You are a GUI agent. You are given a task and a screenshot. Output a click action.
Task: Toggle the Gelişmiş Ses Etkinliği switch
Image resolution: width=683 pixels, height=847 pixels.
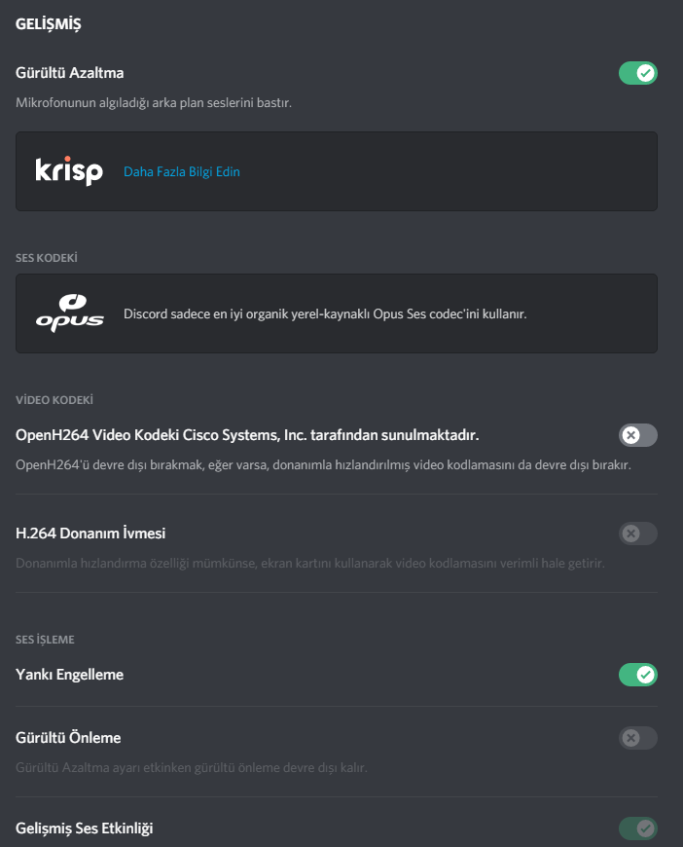tap(637, 829)
